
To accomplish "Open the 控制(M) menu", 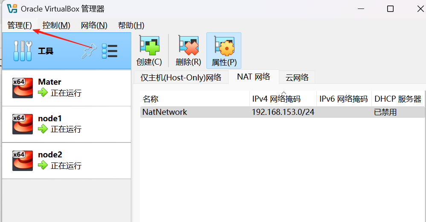I will [x=56, y=26].
